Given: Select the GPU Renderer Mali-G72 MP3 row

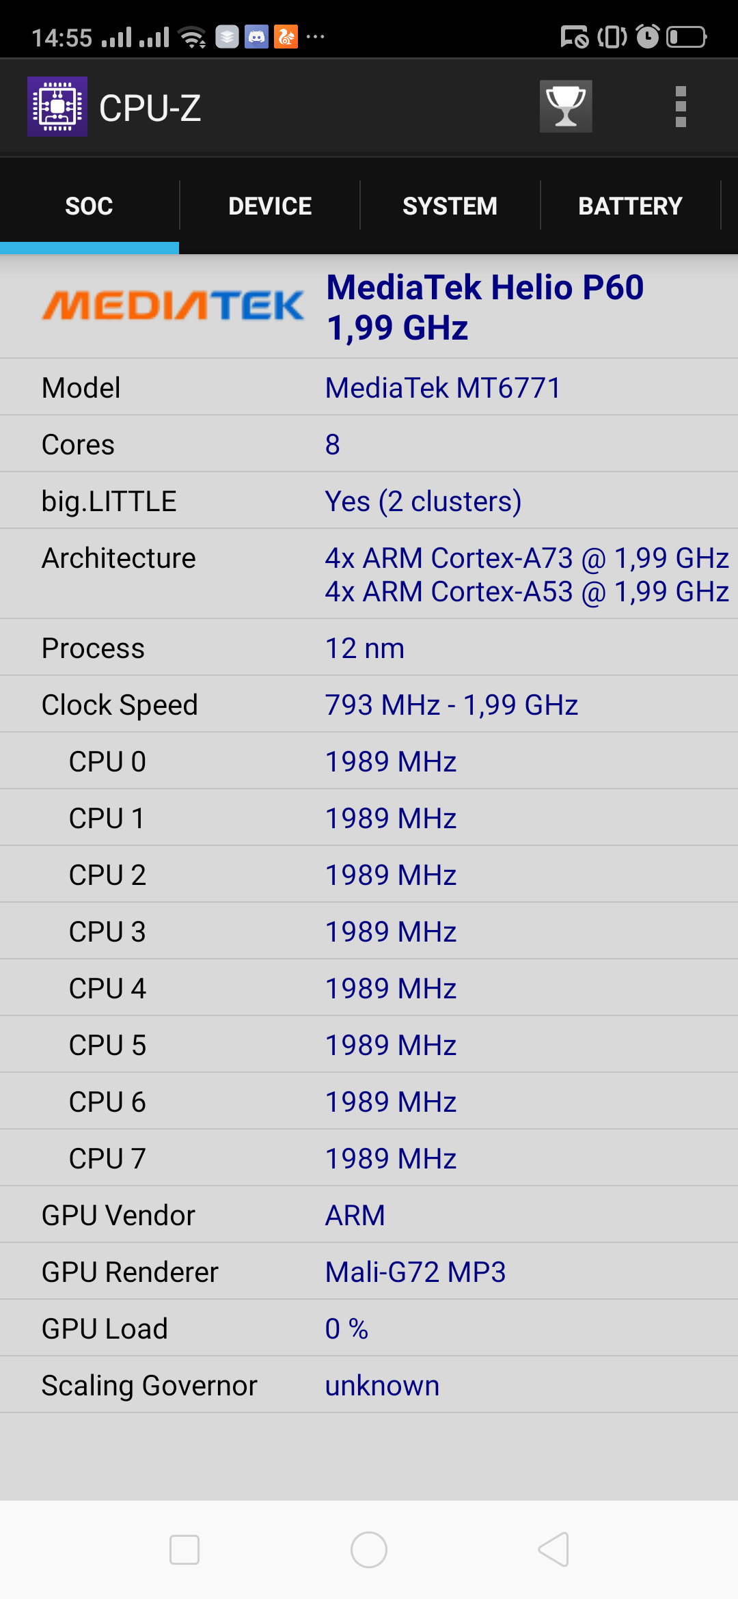Looking at the screenshot, I should (x=369, y=1272).
